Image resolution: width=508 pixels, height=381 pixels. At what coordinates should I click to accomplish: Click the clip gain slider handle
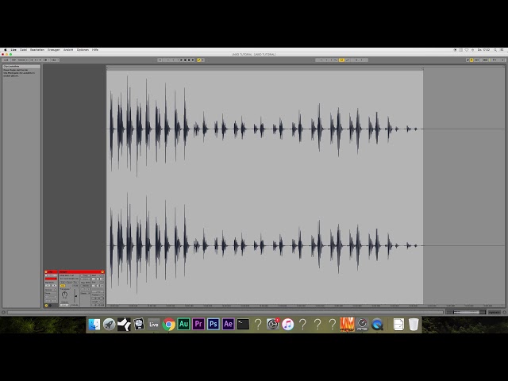tap(76, 296)
